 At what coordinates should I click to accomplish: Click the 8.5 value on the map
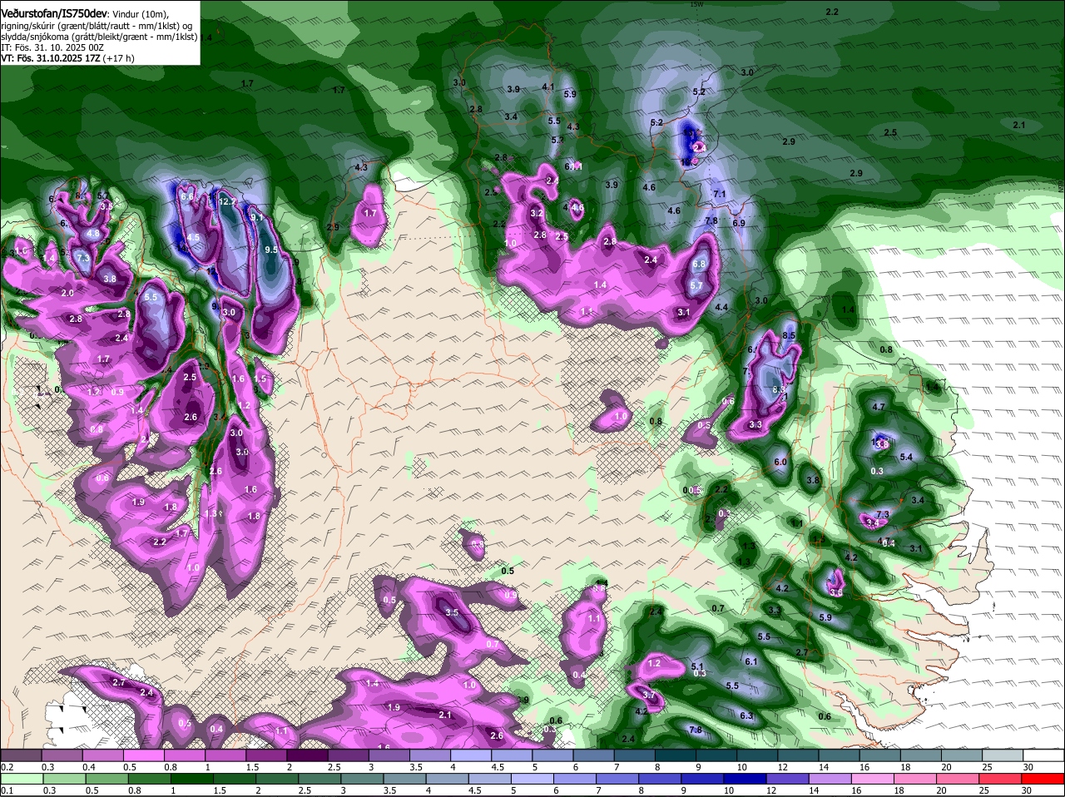(790, 335)
